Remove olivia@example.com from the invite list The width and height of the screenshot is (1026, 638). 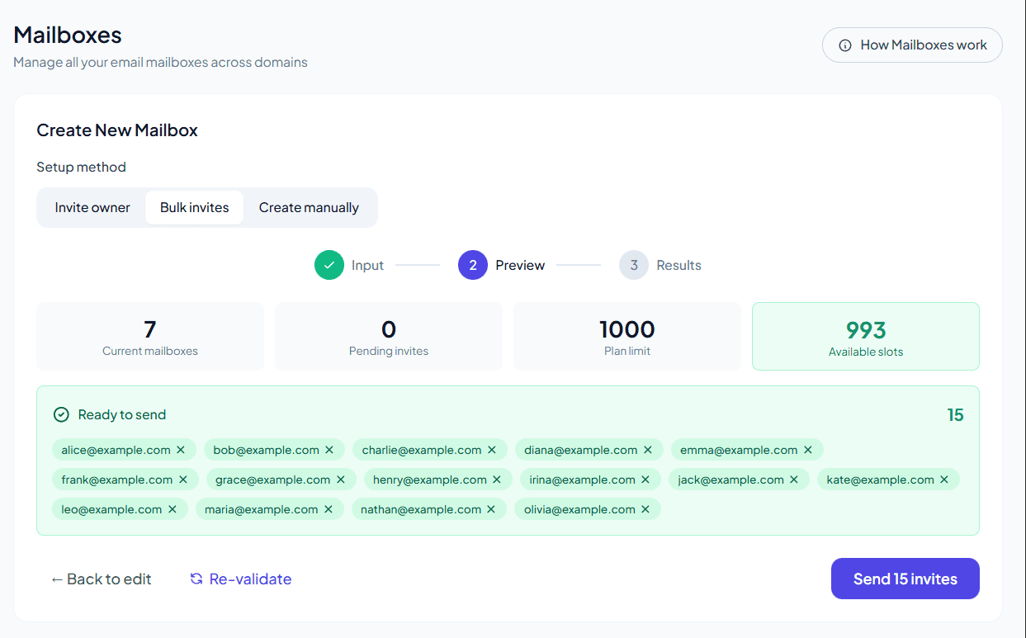[645, 508]
